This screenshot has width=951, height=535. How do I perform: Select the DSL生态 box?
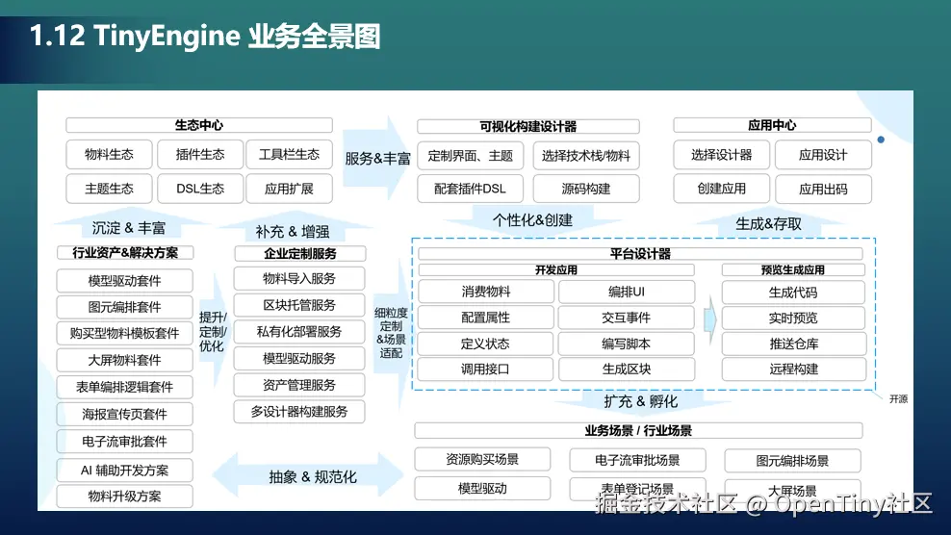click(x=200, y=189)
